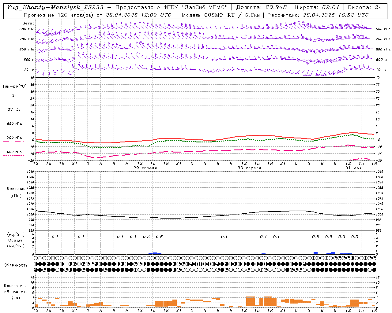Click '500 м' wind level label on left
This screenshot has height=313, width=392.
coord(29,60)
